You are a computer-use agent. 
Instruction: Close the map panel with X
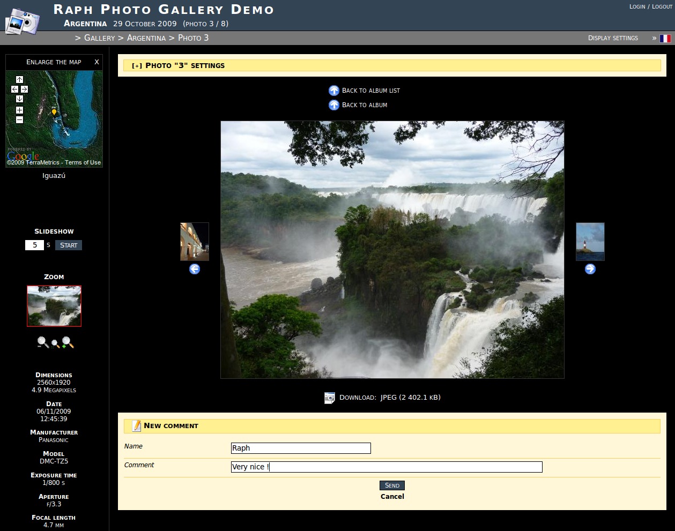point(97,62)
